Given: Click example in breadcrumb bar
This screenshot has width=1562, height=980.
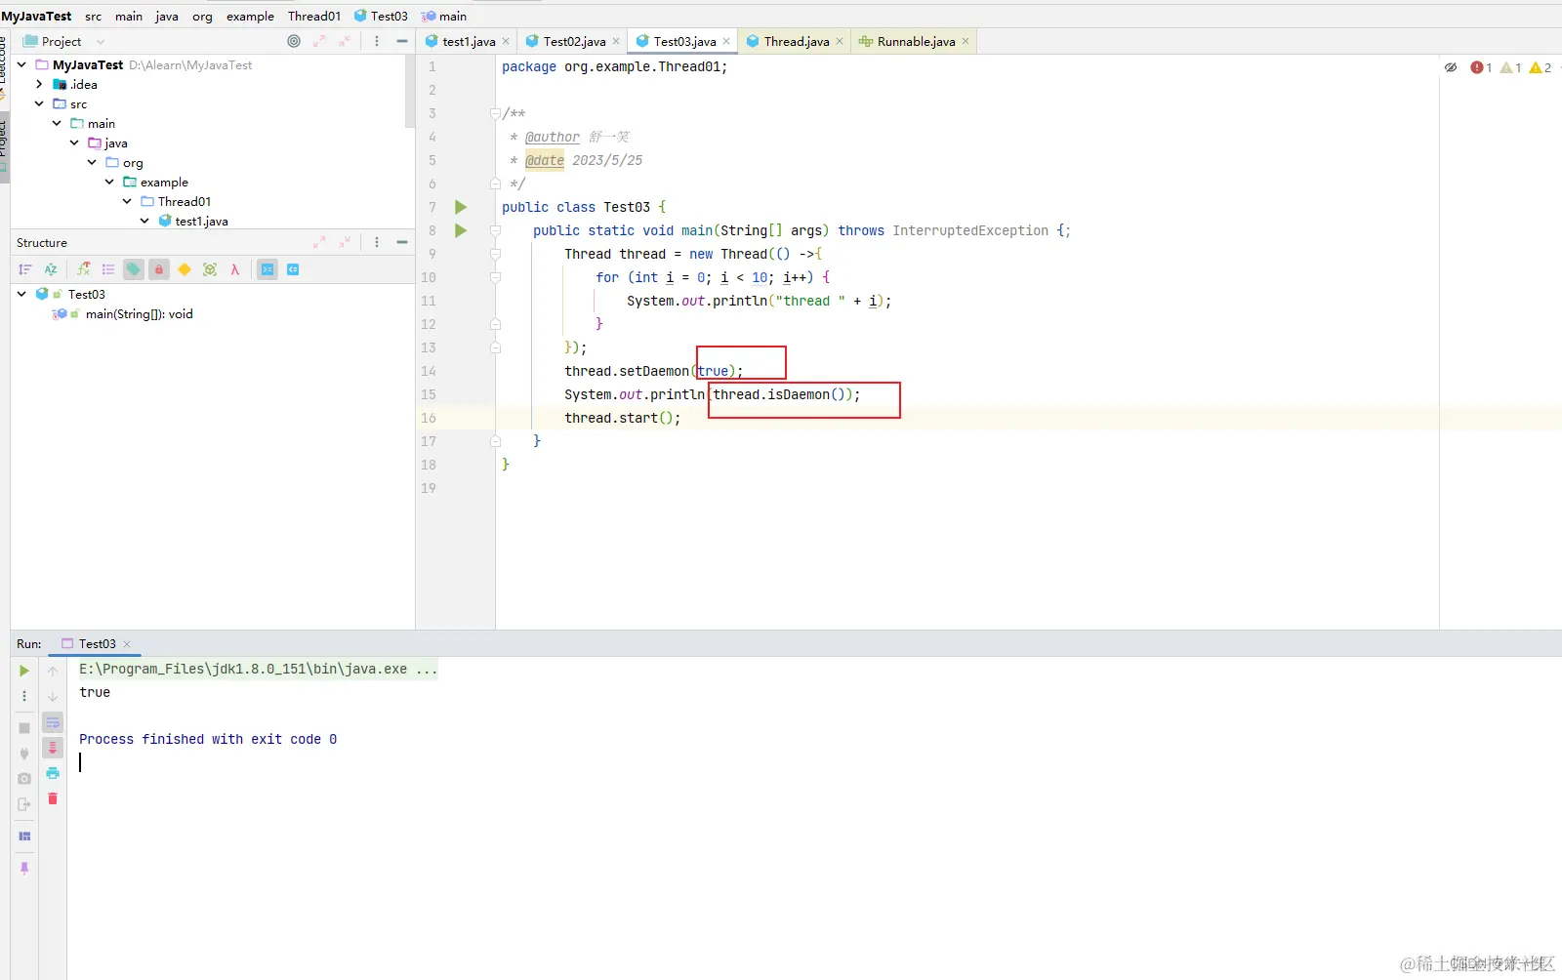Looking at the screenshot, I should (250, 16).
